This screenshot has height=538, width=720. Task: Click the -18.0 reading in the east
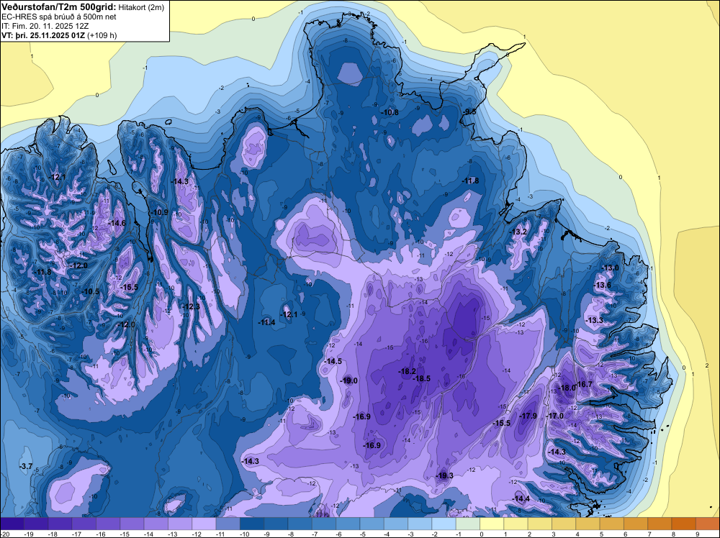point(567,388)
